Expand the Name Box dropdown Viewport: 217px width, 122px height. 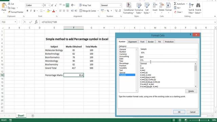pyautogui.click(x=15, y=22)
